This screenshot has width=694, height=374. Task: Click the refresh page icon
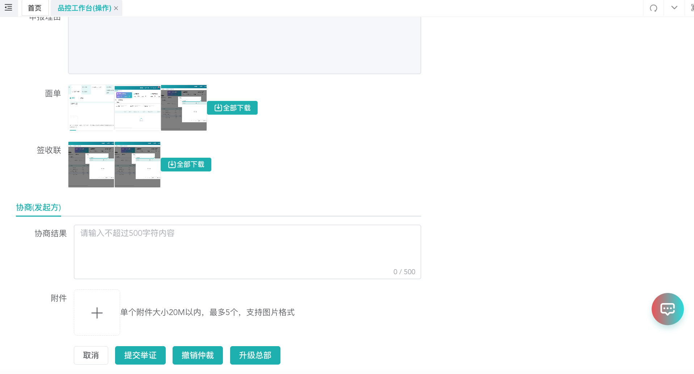pos(653,8)
